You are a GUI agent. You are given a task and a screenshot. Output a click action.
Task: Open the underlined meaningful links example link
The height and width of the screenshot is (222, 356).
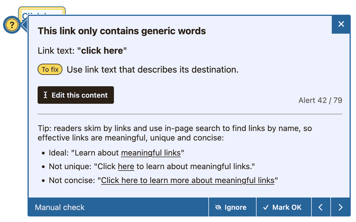(151, 153)
